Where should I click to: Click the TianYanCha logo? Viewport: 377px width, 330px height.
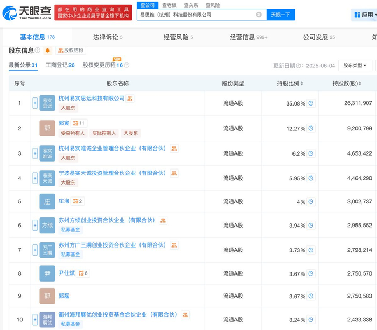point(26,12)
